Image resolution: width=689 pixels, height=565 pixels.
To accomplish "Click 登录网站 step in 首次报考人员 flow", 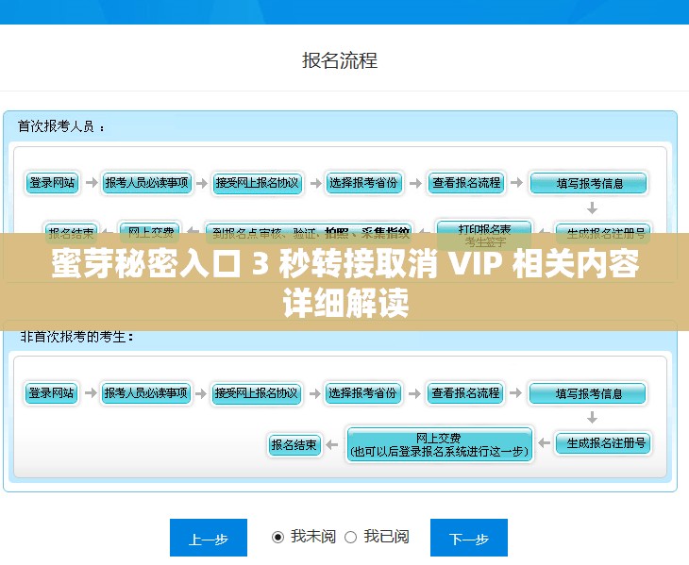I will (x=52, y=183).
